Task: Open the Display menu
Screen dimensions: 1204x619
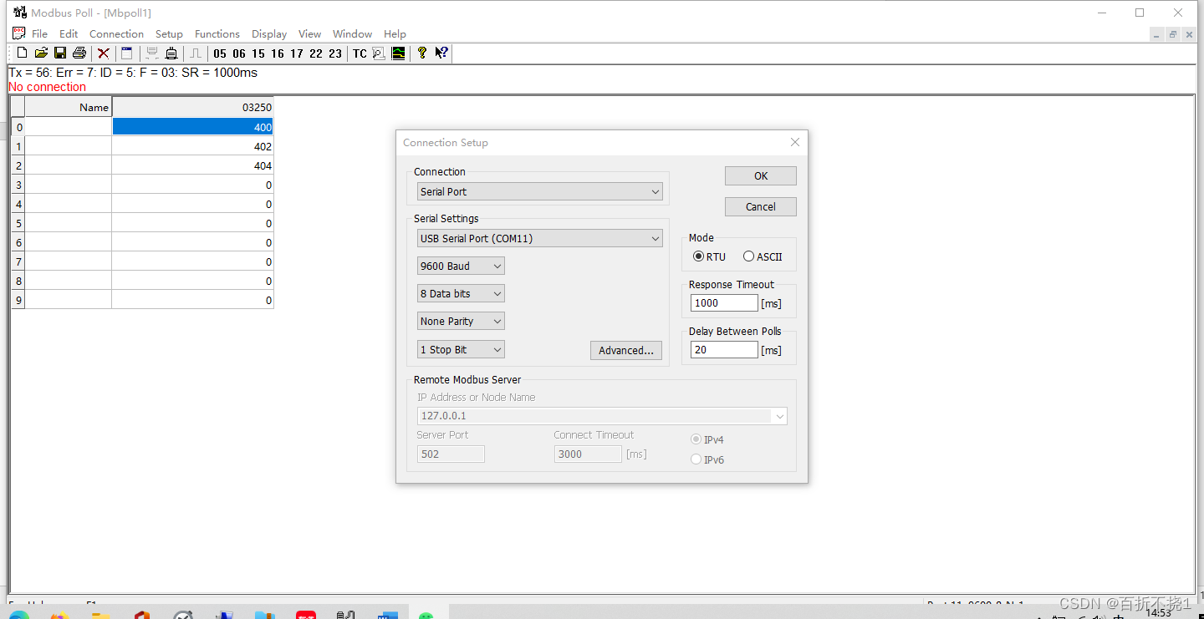Action: [x=269, y=33]
